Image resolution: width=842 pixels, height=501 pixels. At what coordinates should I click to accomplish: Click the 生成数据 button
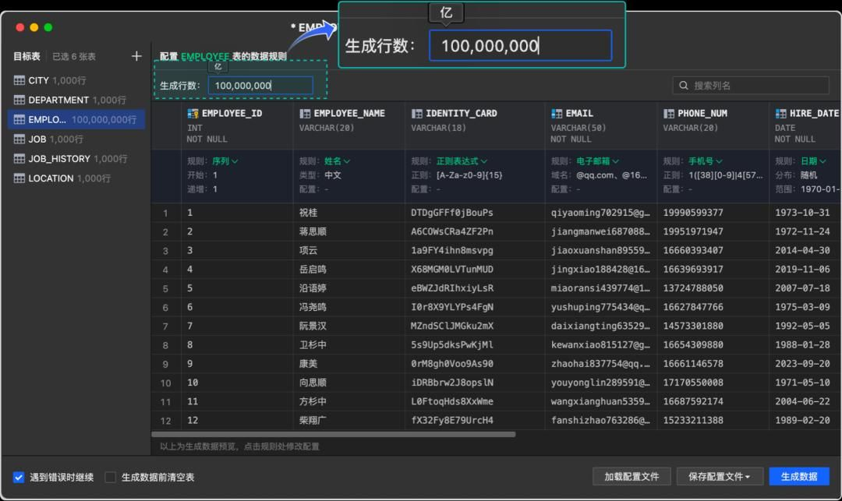click(799, 476)
